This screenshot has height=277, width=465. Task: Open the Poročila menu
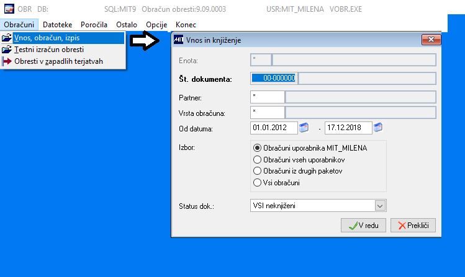pos(94,25)
